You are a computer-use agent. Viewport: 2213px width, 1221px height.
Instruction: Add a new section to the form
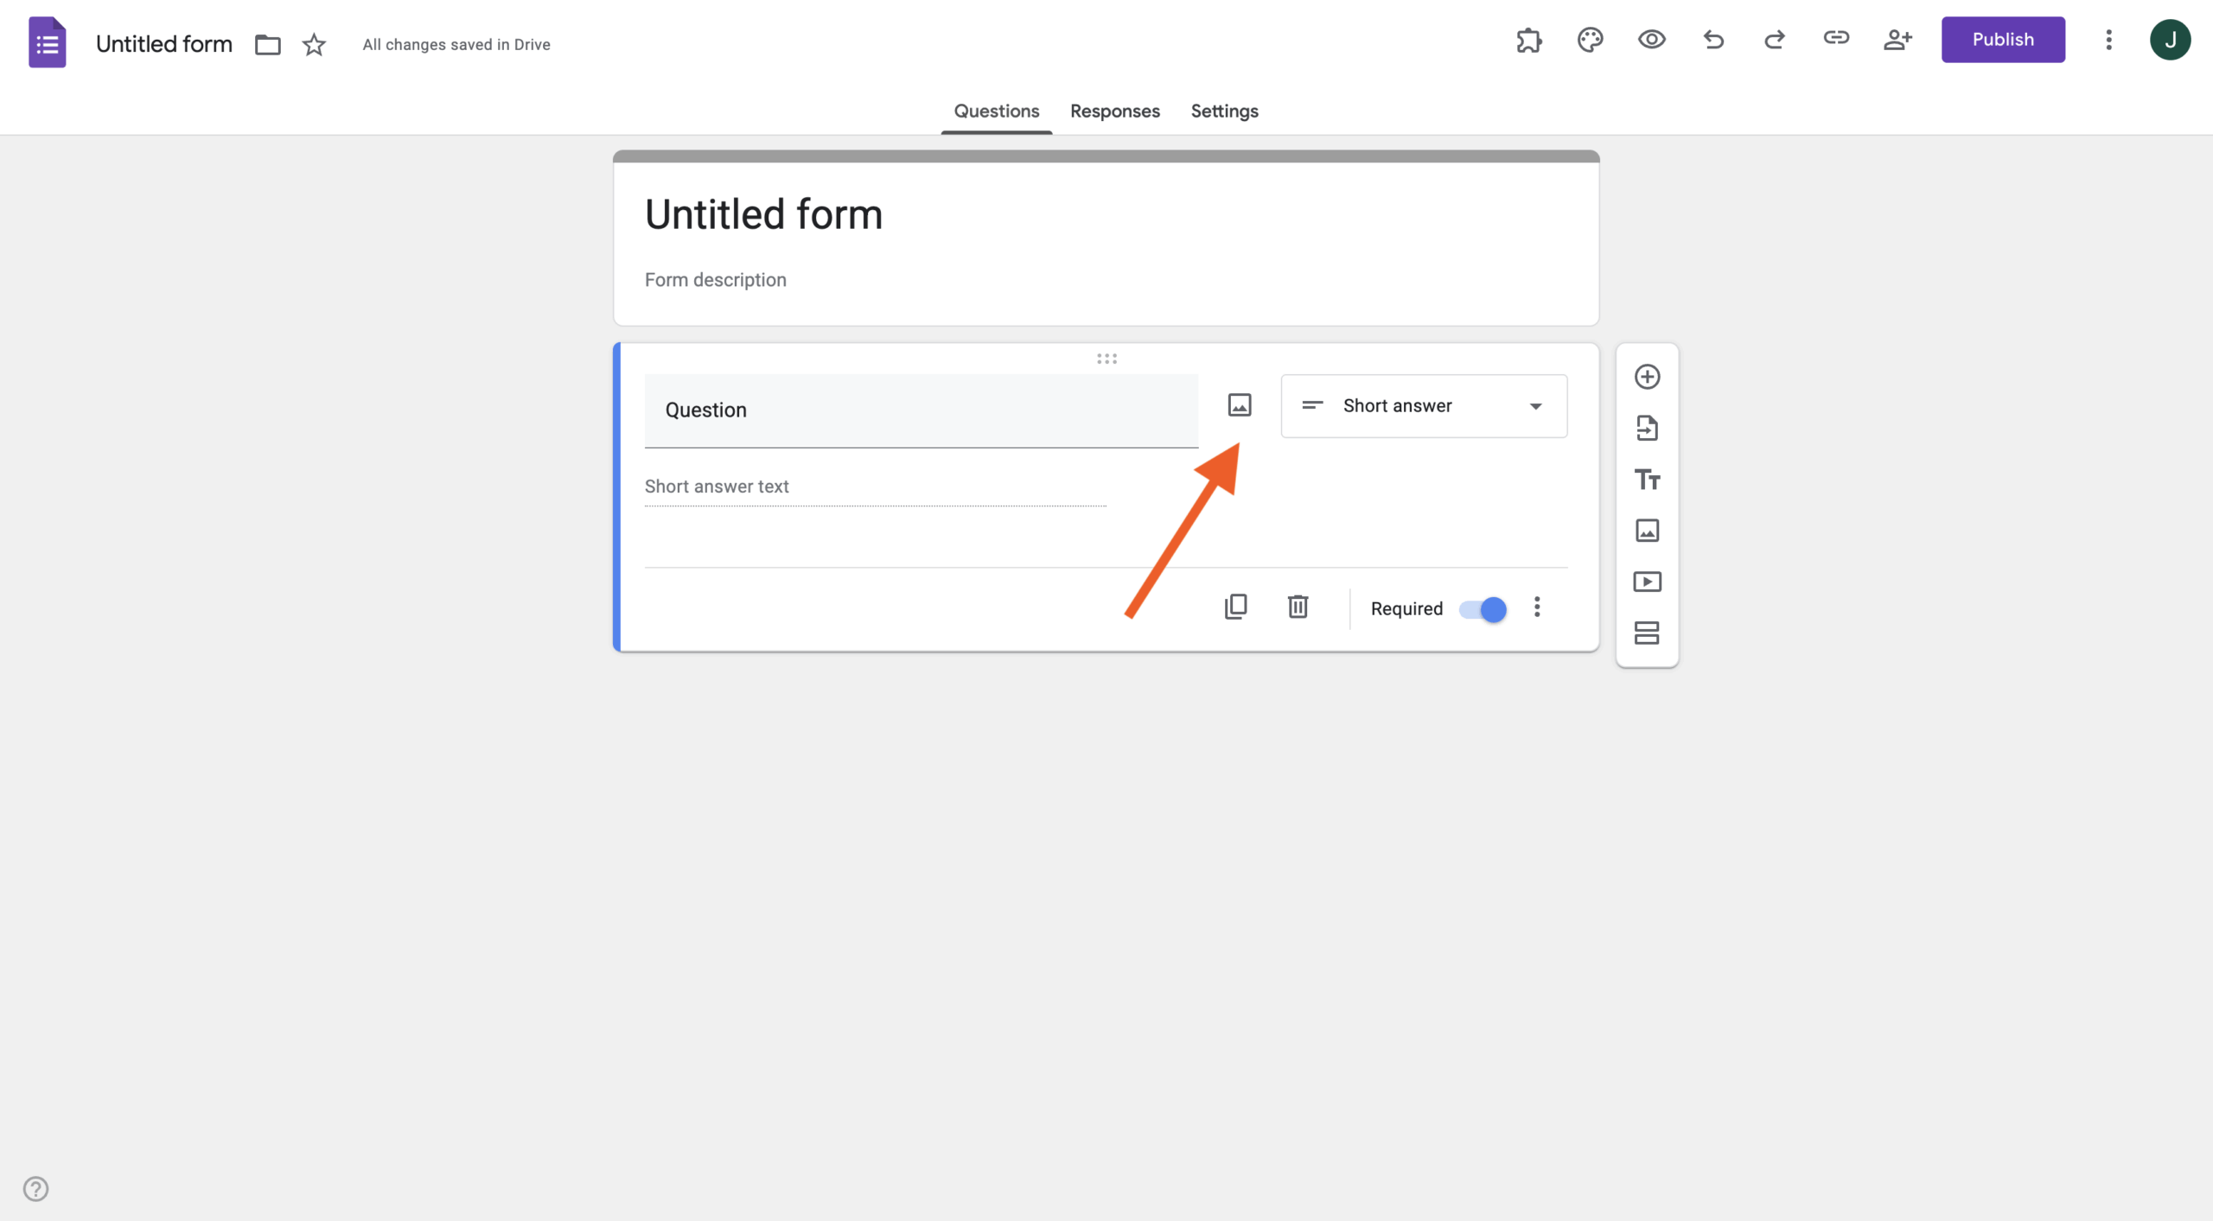(x=1647, y=633)
